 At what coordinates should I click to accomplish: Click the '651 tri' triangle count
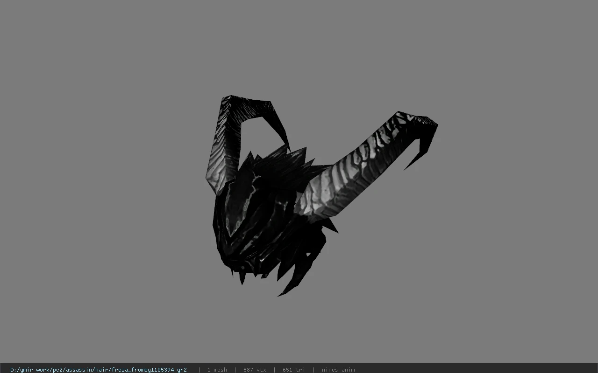pyautogui.click(x=294, y=370)
